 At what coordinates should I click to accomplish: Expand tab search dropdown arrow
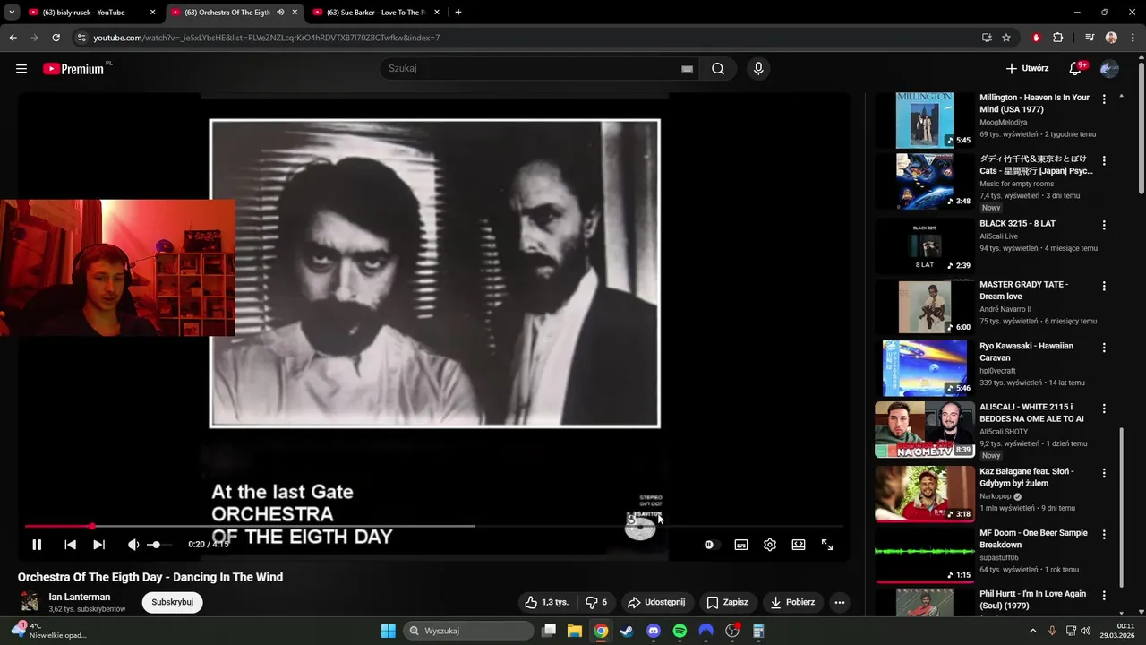click(12, 13)
